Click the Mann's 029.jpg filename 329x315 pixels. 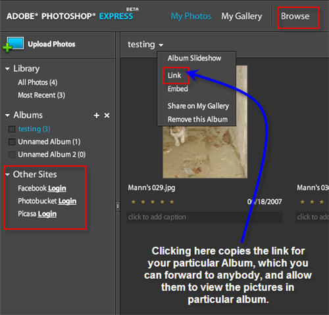click(x=151, y=188)
